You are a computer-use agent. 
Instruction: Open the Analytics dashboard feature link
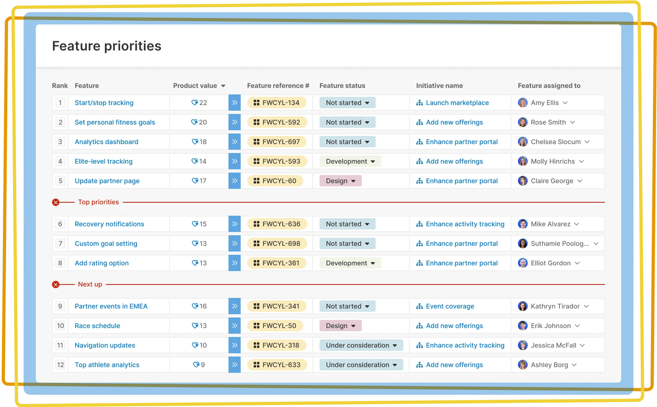pos(107,142)
